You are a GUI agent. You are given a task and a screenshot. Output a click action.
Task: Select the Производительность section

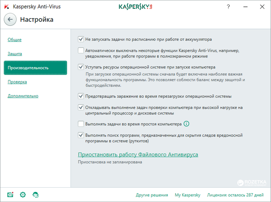point(35,68)
